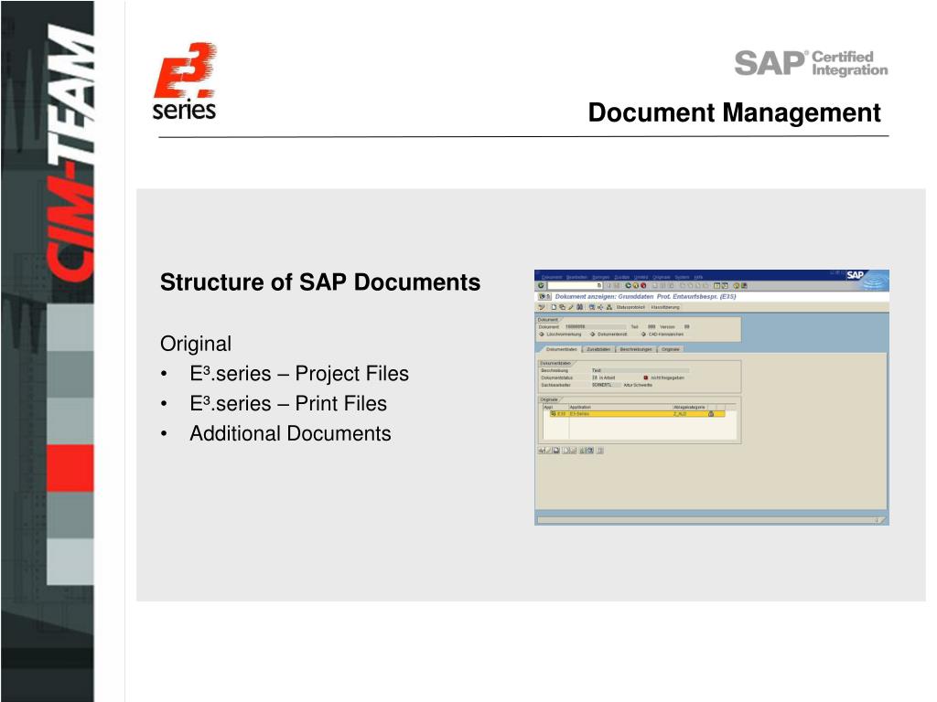Toggle the Dokumentenstl indicator
The image size is (937, 702).
point(593,335)
